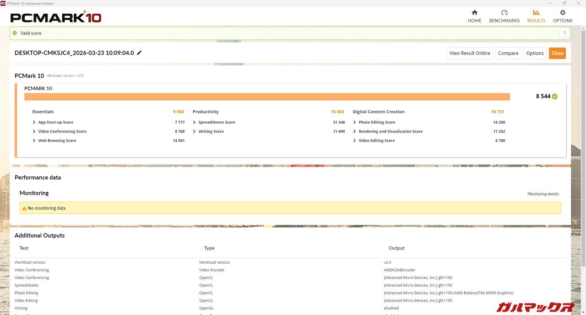Viewport: 586px width, 315px height.
Task: Click the View Result Online button
Action: click(x=470, y=53)
